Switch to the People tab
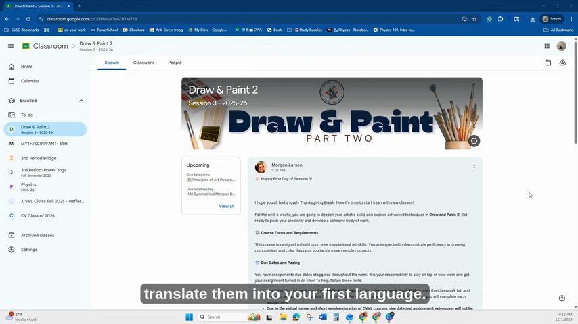Image resolution: width=578 pixels, height=324 pixels. click(175, 63)
